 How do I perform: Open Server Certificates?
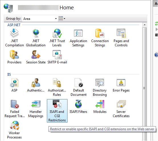pyautogui.click(x=121, y=109)
